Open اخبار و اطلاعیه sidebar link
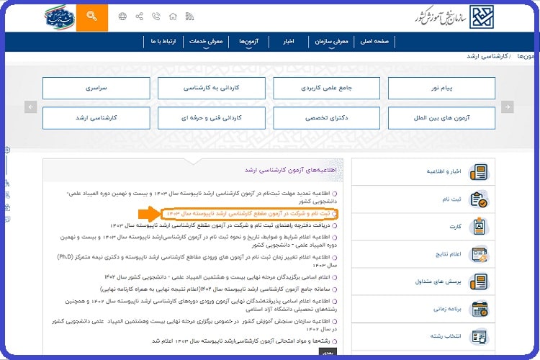 (444, 171)
